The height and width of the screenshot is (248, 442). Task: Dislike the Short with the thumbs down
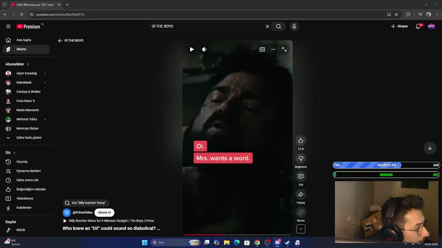pos(301,158)
